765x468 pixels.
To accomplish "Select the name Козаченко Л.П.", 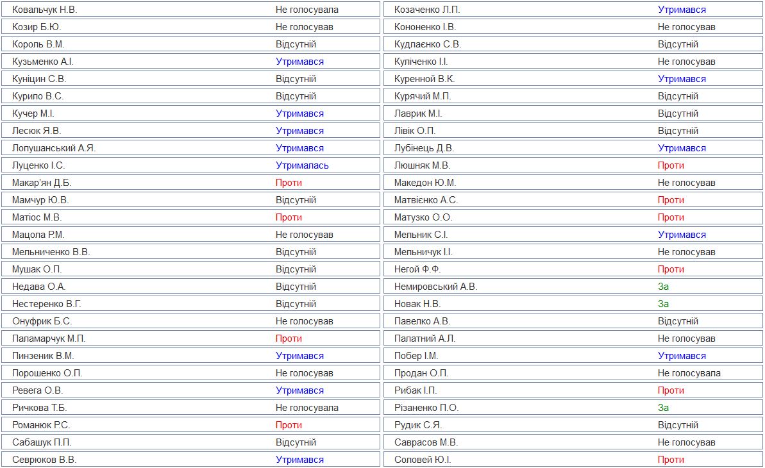I will 426,10.
